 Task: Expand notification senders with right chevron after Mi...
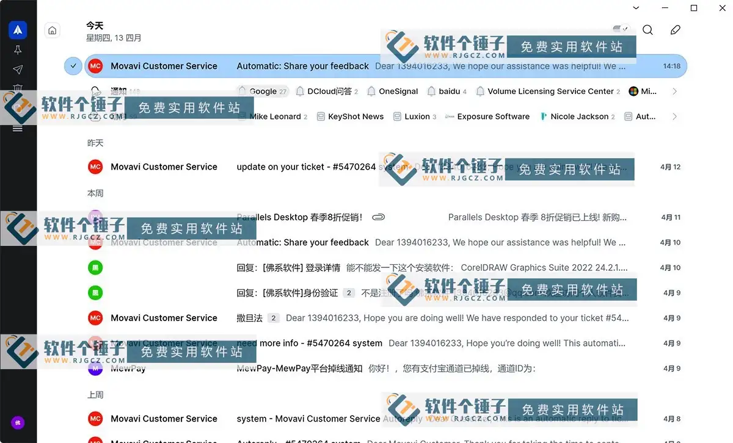click(674, 92)
